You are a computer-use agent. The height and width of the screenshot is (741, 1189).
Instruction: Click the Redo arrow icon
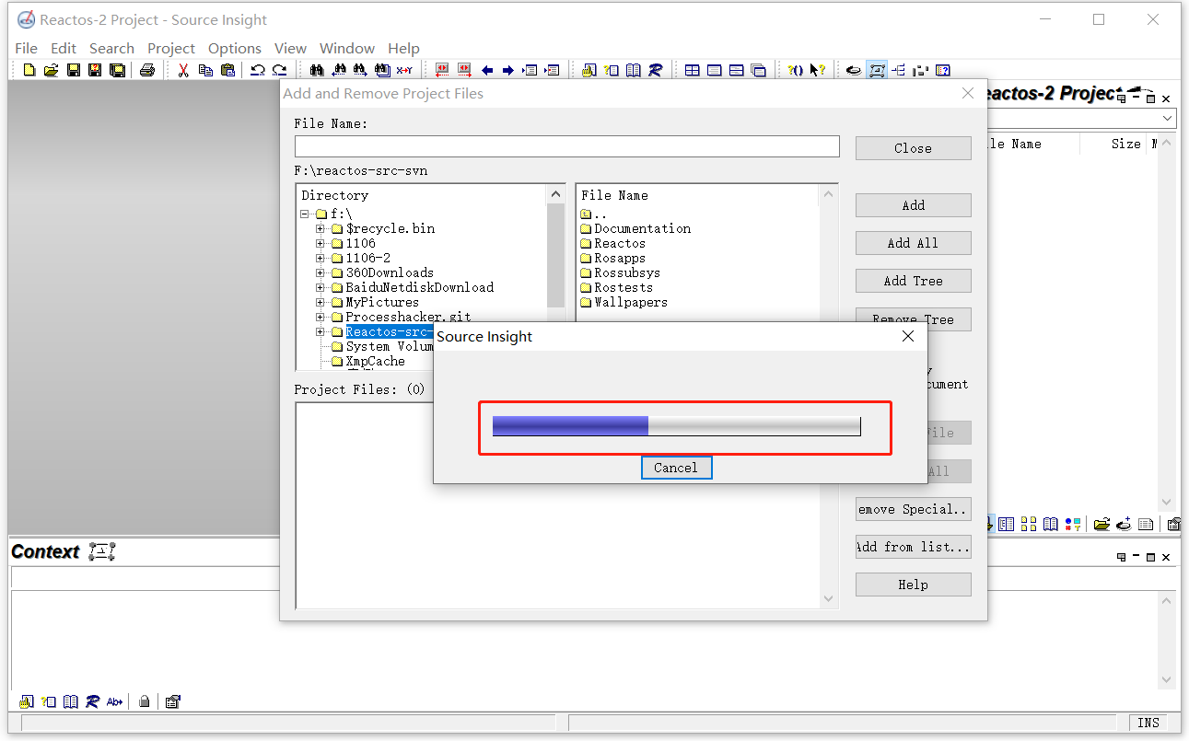point(280,70)
